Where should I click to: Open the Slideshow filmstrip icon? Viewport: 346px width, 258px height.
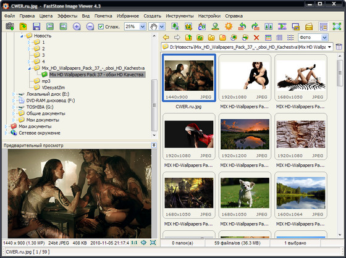point(282,27)
